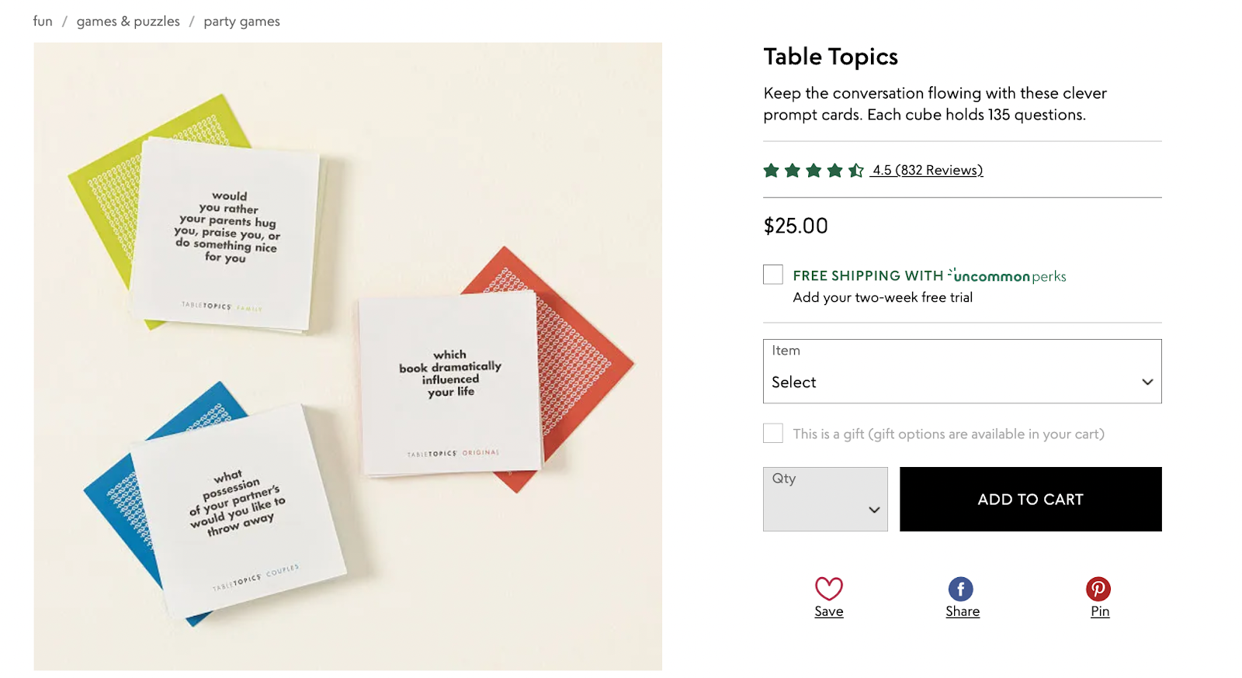Enable free shipping with perks checkbox
This screenshot has width=1242, height=678.
(x=773, y=275)
